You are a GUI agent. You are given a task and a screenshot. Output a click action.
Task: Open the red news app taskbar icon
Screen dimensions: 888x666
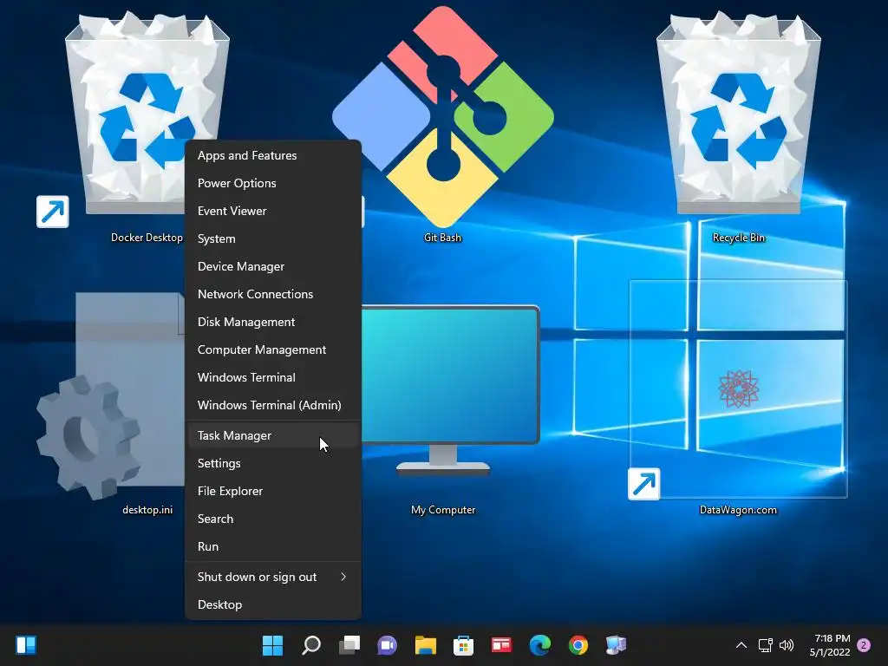point(501,645)
